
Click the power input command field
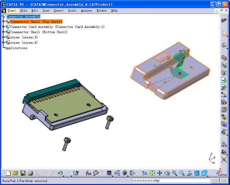[171, 181]
